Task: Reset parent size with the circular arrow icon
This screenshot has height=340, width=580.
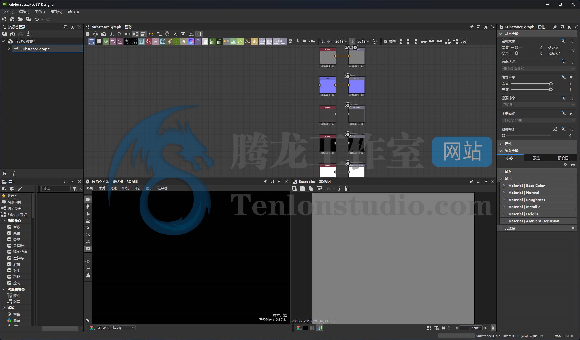Action: (374, 41)
